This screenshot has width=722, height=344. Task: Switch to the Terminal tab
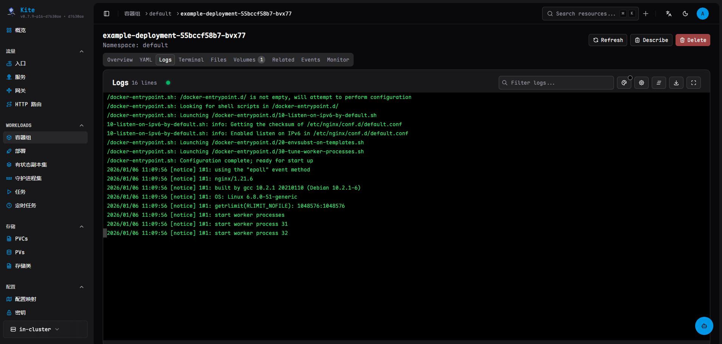191,60
